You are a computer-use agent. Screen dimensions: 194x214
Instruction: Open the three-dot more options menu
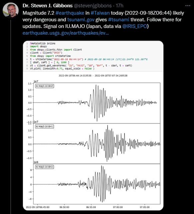coord(188,6)
